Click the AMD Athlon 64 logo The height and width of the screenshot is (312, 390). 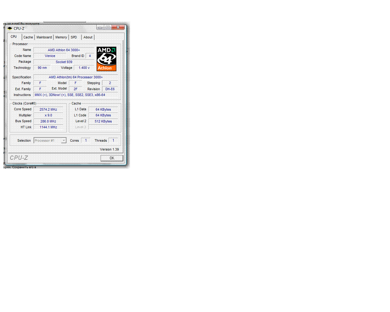pyautogui.click(x=106, y=59)
